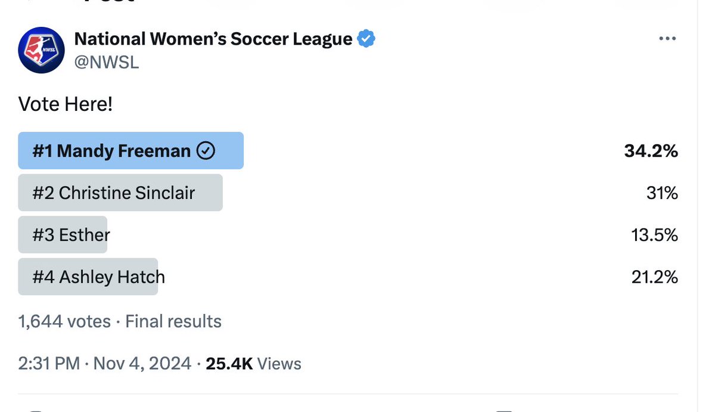
Task: View the 25.4K Views analytics
Action: 253,364
